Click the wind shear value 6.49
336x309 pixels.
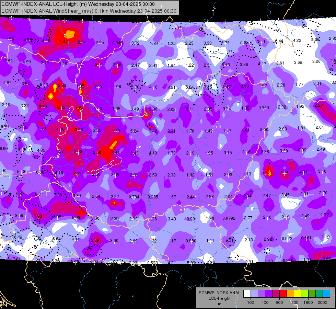pyautogui.click(x=18, y=237)
